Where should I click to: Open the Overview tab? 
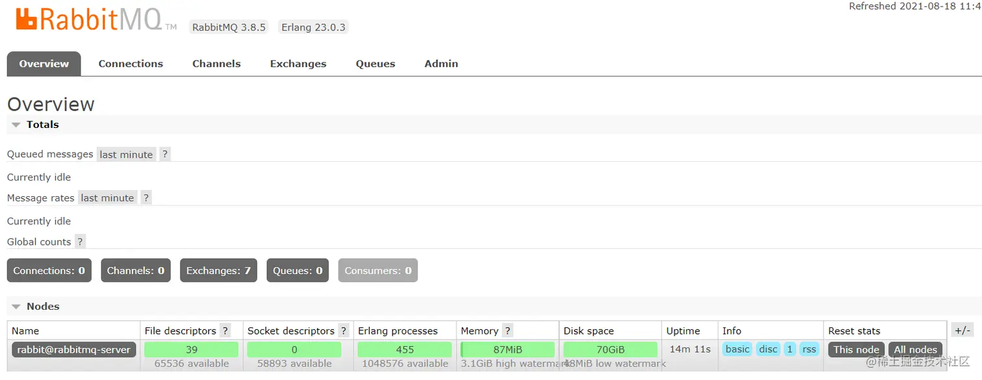[x=44, y=64]
